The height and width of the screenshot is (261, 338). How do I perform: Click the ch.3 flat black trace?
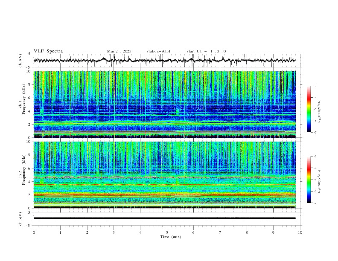[x=164, y=218]
